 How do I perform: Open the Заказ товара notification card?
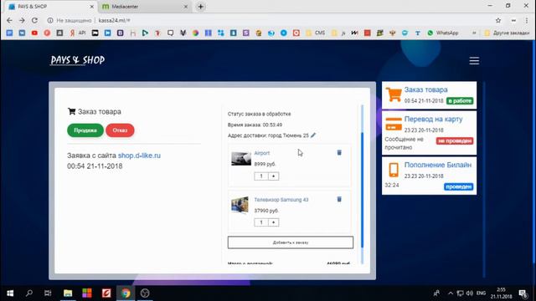[x=429, y=95]
